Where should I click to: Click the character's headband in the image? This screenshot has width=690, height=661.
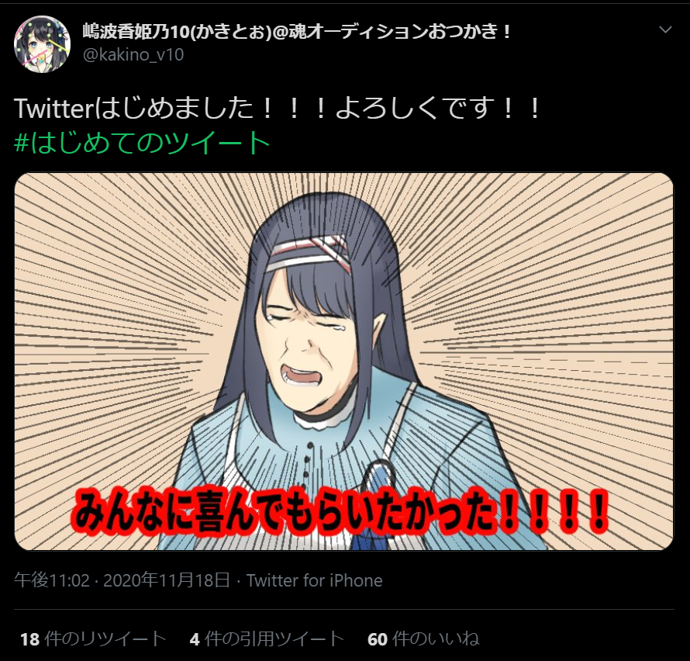tap(309, 253)
